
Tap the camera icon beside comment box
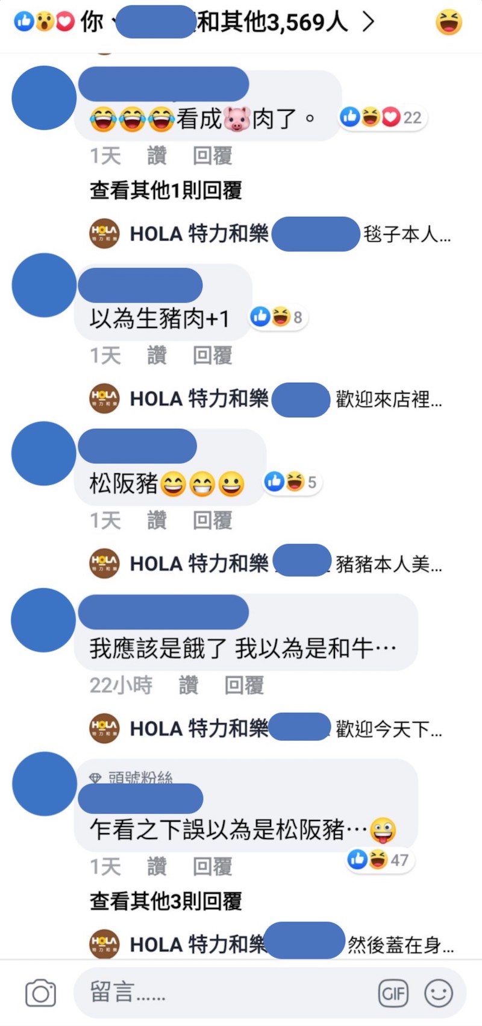pyautogui.click(x=40, y=993)
